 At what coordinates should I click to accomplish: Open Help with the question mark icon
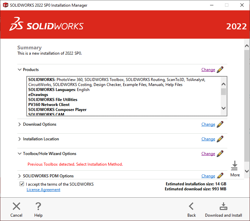(x=38, y=206)
